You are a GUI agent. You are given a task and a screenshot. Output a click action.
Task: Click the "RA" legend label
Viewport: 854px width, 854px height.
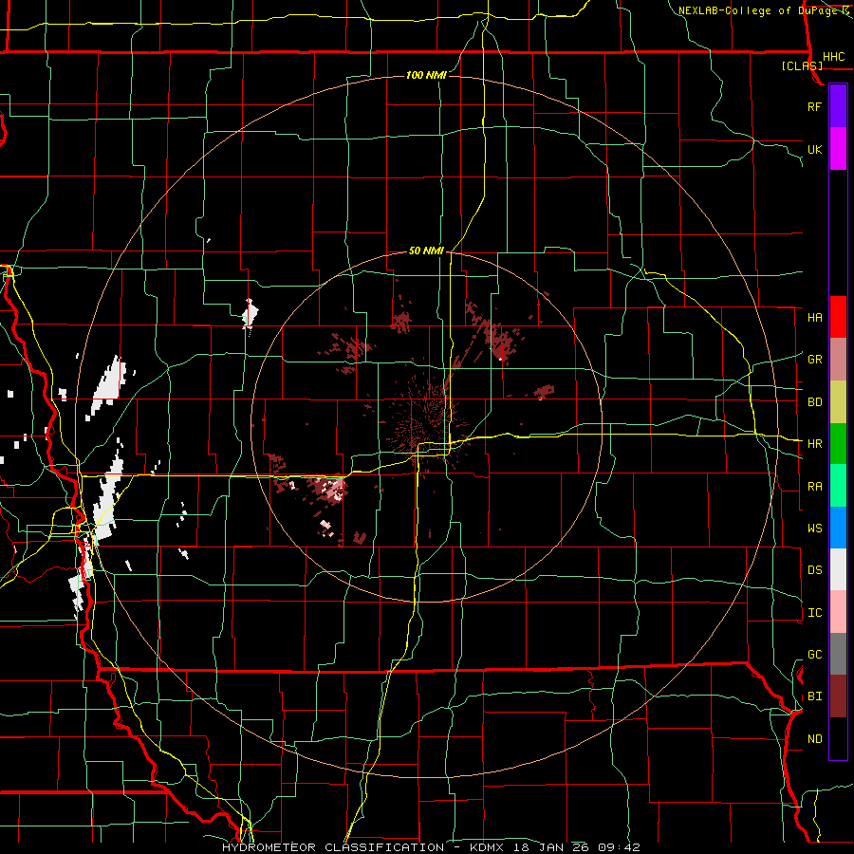(814, 487)
